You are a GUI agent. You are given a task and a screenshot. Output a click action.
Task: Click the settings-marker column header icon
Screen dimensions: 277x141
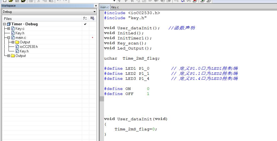pyautogui.click(x=85, y=18)
